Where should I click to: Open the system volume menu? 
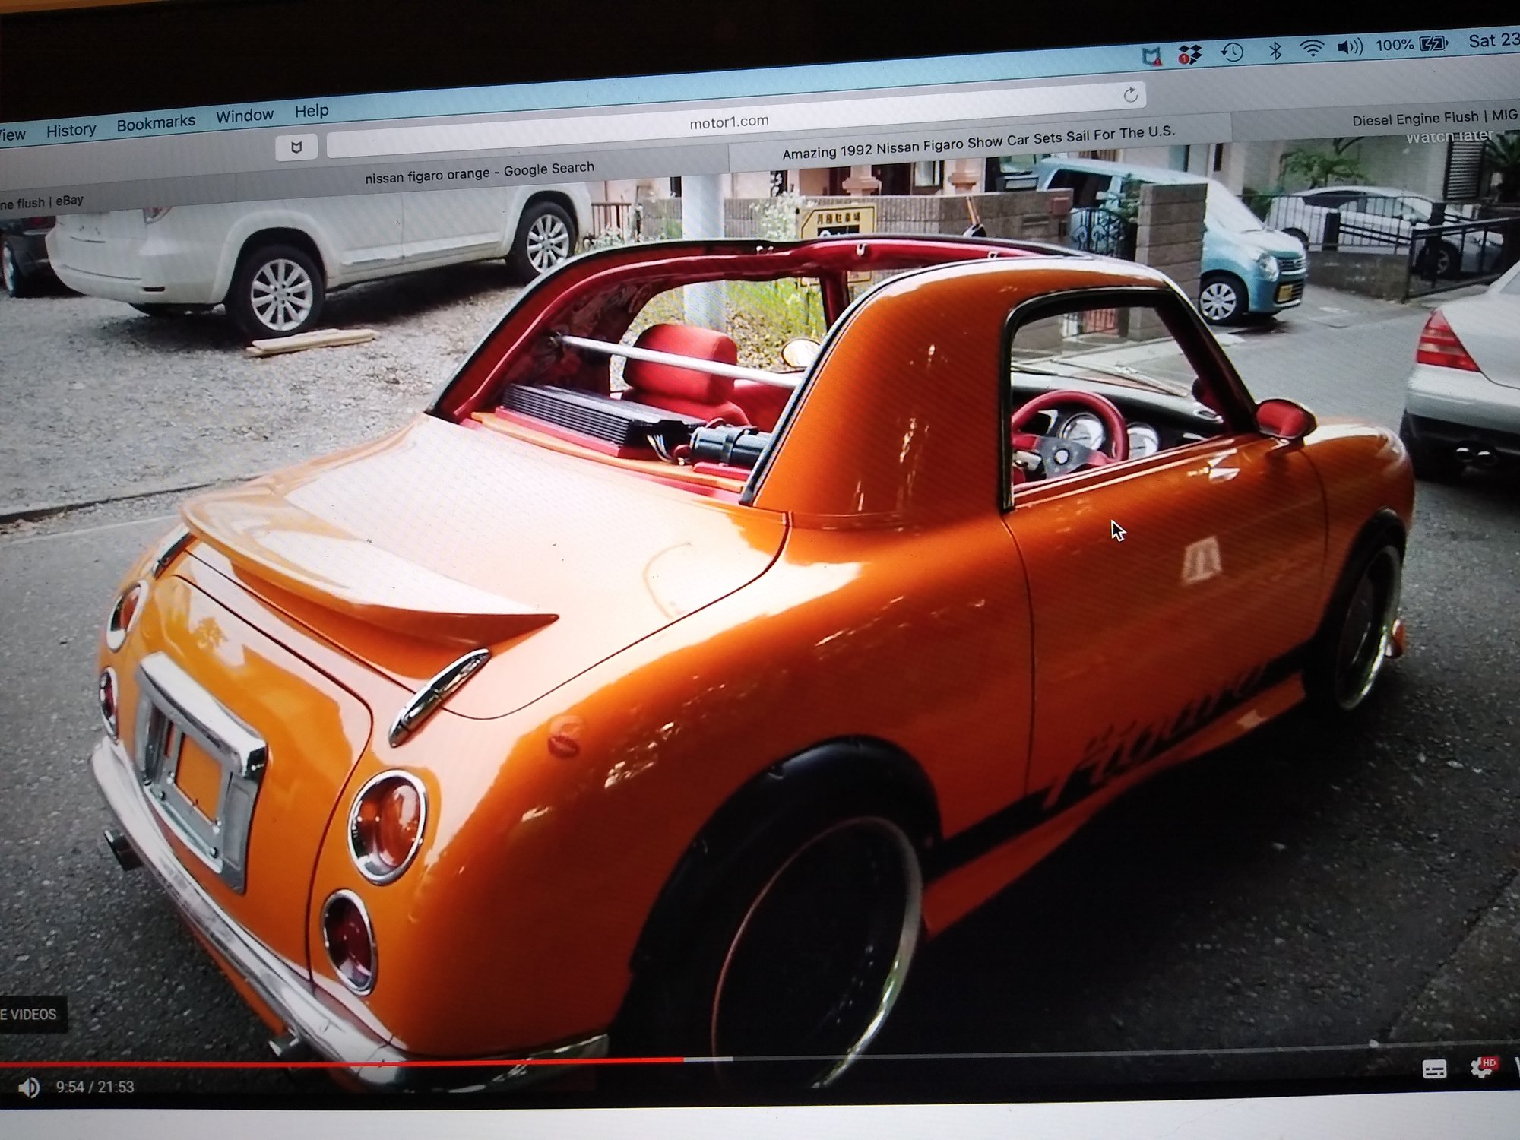(1350, 47)
